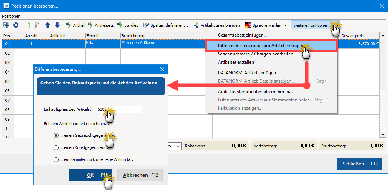388x190 pixels.
Task: Select Artikelset erstellen menu entry
Action: click(x=236, y=62)
